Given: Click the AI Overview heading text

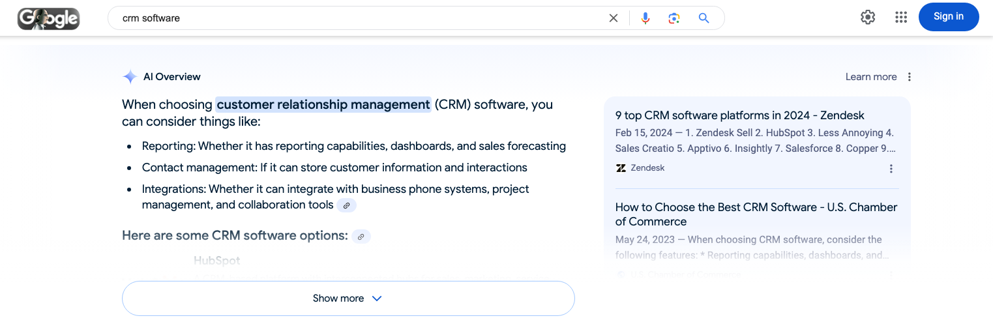Looking at the screenshot, I should [x=172, y=77].
